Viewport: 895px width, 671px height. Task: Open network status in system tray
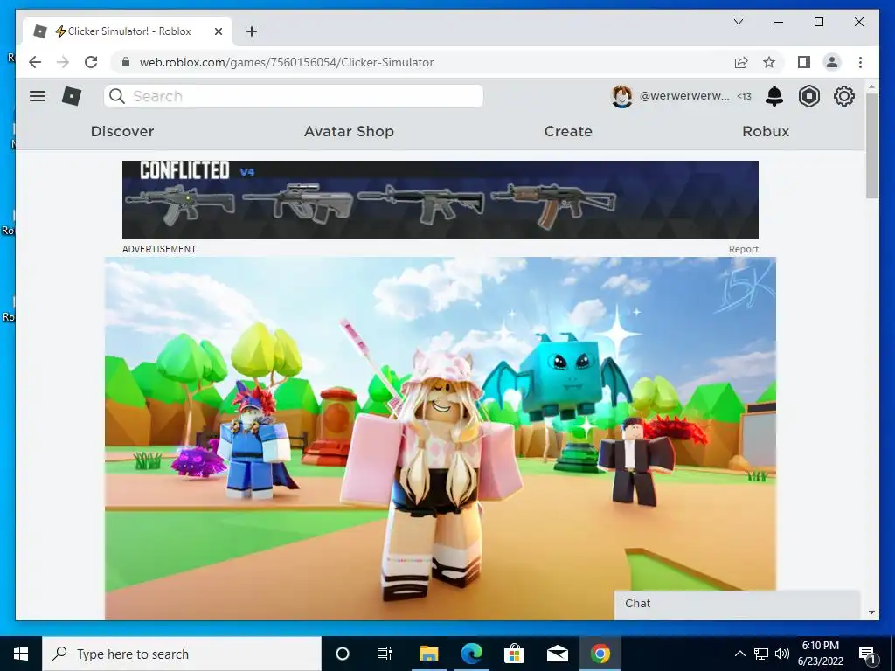pyautogui.click(x=761, y=654)
